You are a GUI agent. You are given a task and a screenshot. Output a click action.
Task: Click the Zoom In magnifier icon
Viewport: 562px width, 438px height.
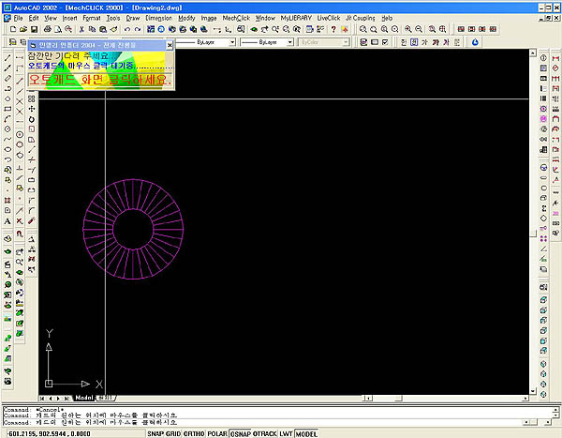click(x=407, y=29)
